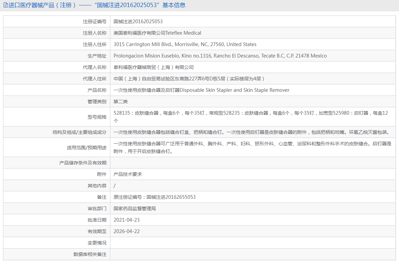Screen dimensions: 399x263
Task: Click the approval date 2021-04-23
Action: point(126,220)
